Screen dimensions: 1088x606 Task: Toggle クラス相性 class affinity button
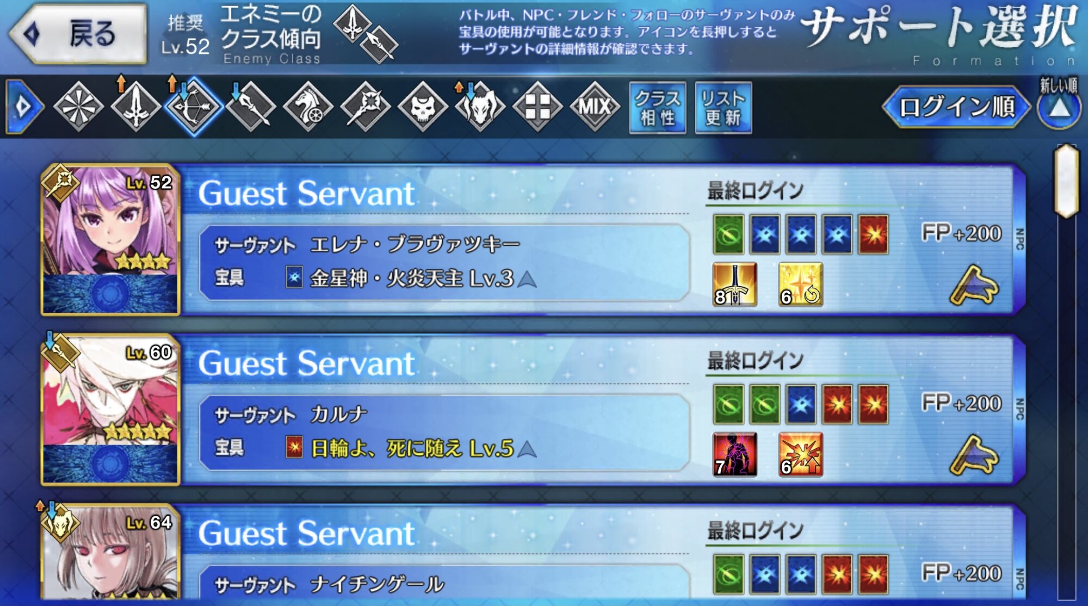click(658, 108)
